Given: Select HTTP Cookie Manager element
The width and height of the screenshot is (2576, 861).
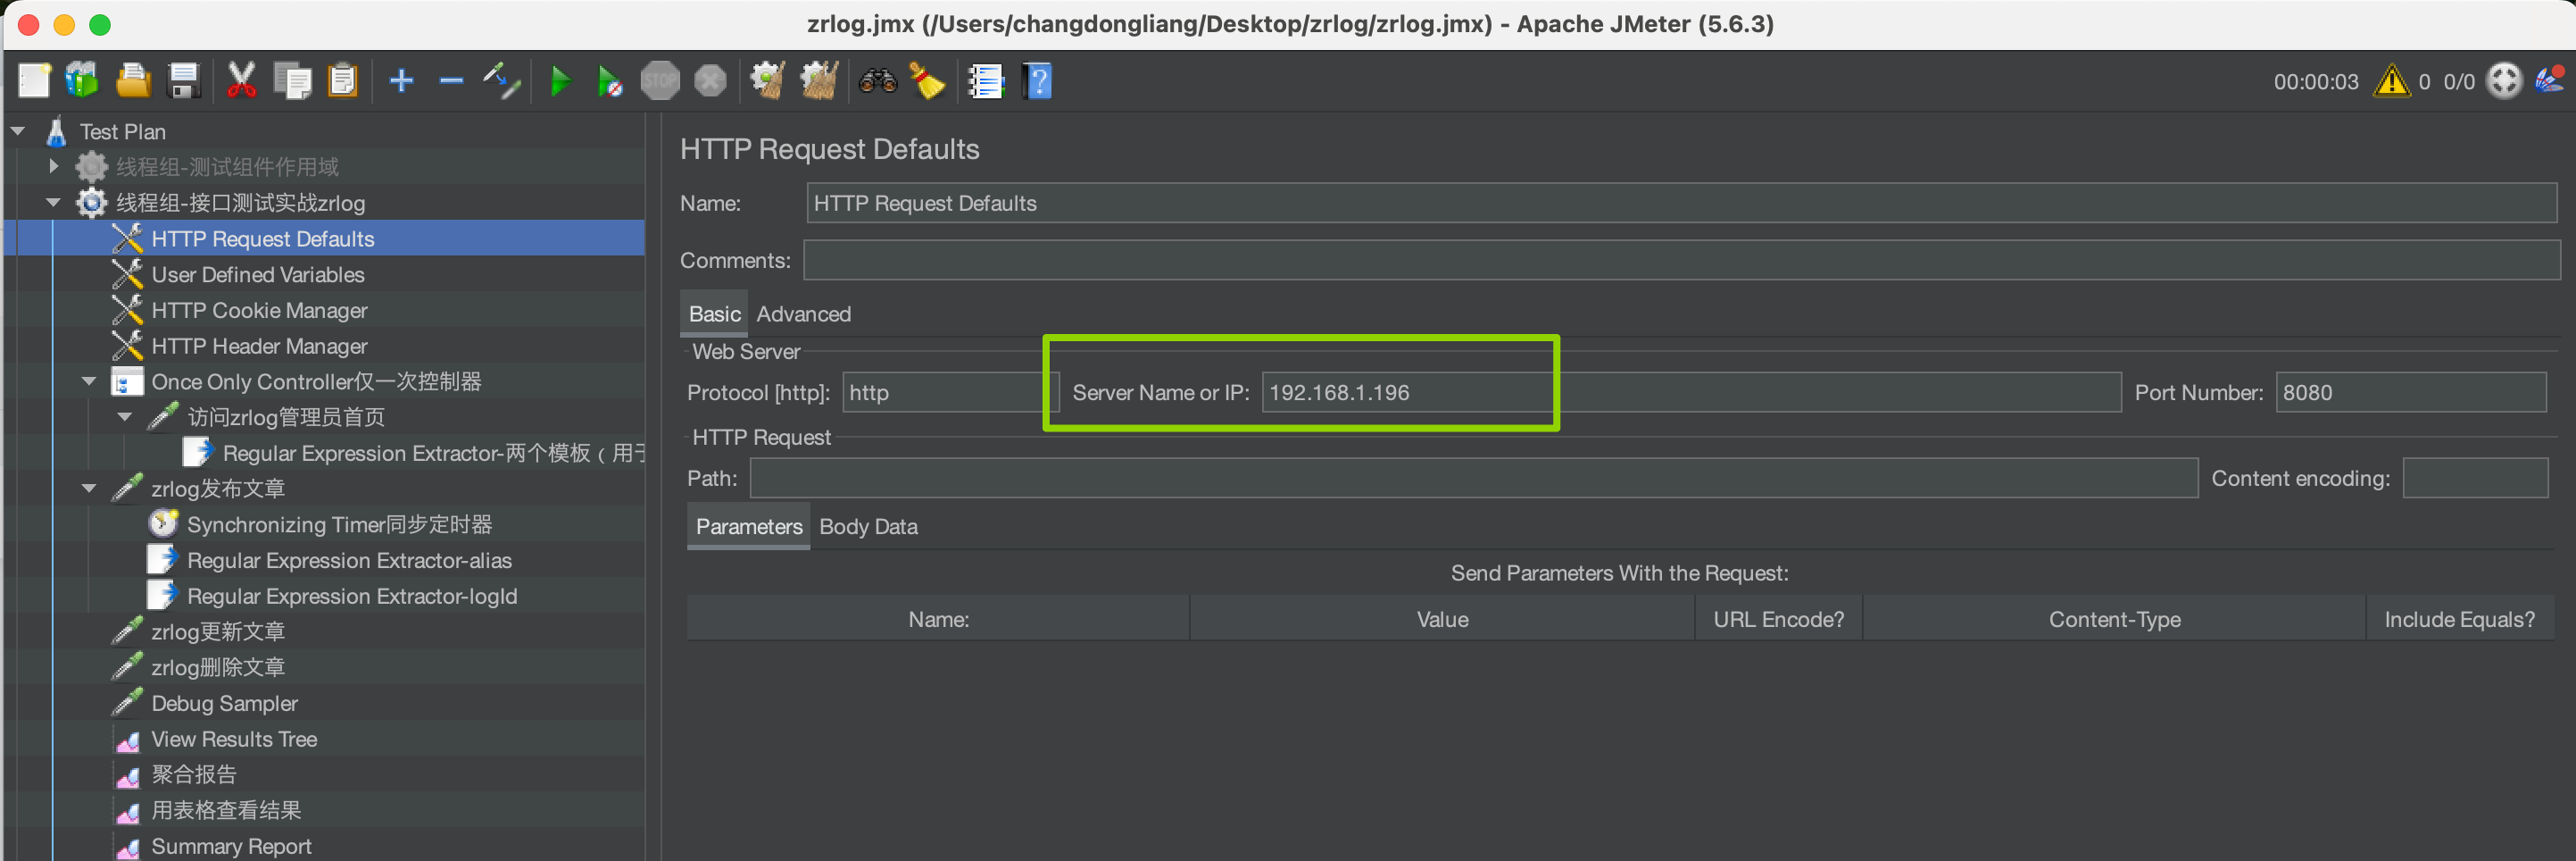Looking at the screenshot, I should click(259, 310).
